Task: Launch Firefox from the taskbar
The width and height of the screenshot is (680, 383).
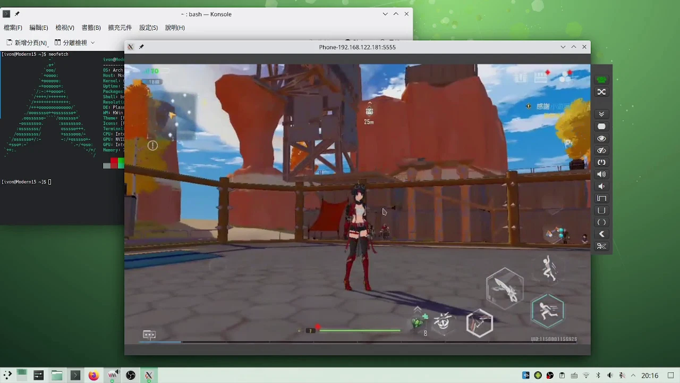Action: (93, 376)
